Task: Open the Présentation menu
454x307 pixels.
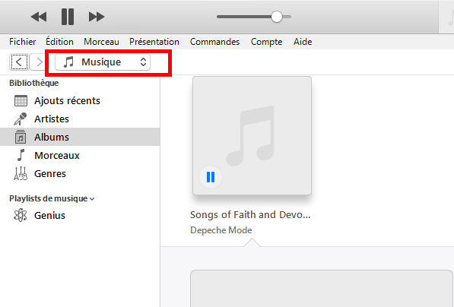Action: [x=154, y=42]
